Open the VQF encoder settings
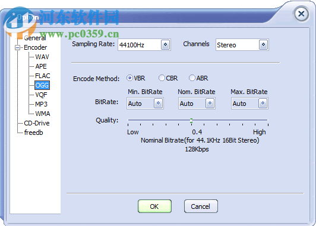This screenshot has width=316, height=226. coord(41,95)
